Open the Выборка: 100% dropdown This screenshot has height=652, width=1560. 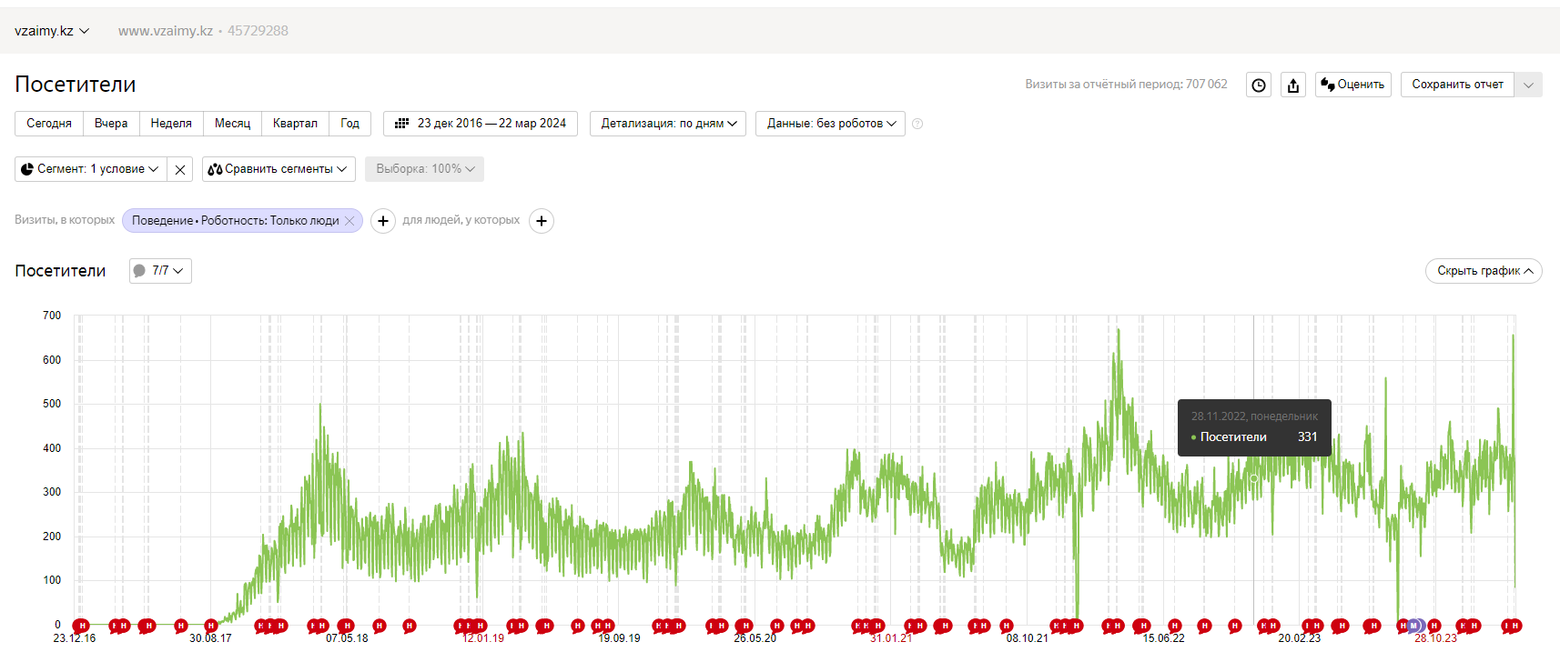click(x=424, y=169)
